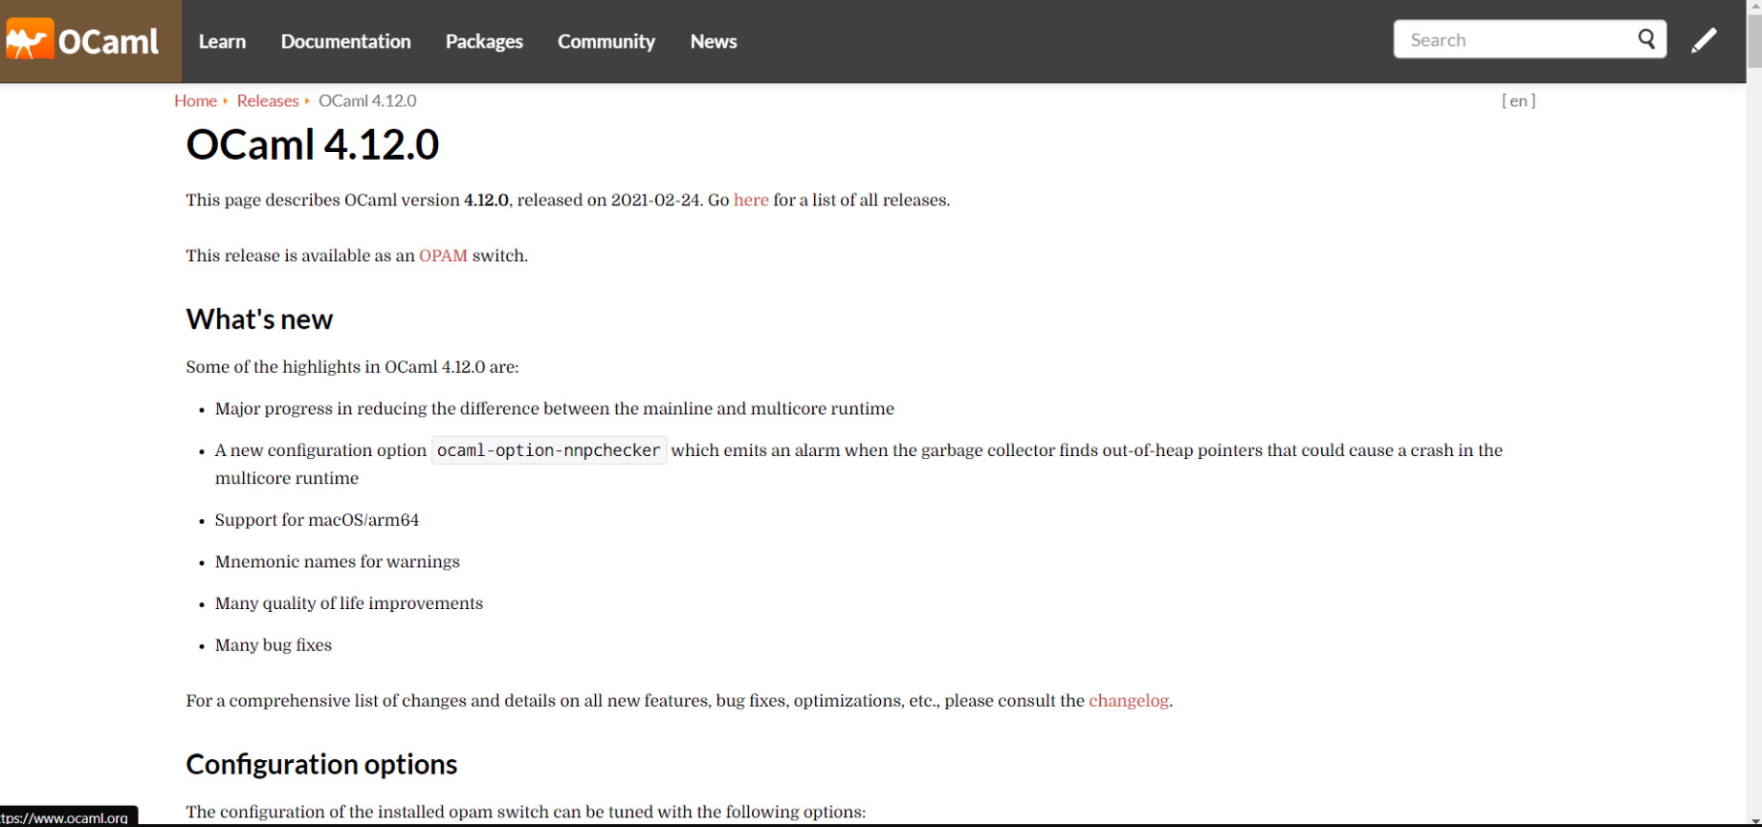Open the OPAM link
The width and height of the screenshot is (1762, 827).
point(443,255)
